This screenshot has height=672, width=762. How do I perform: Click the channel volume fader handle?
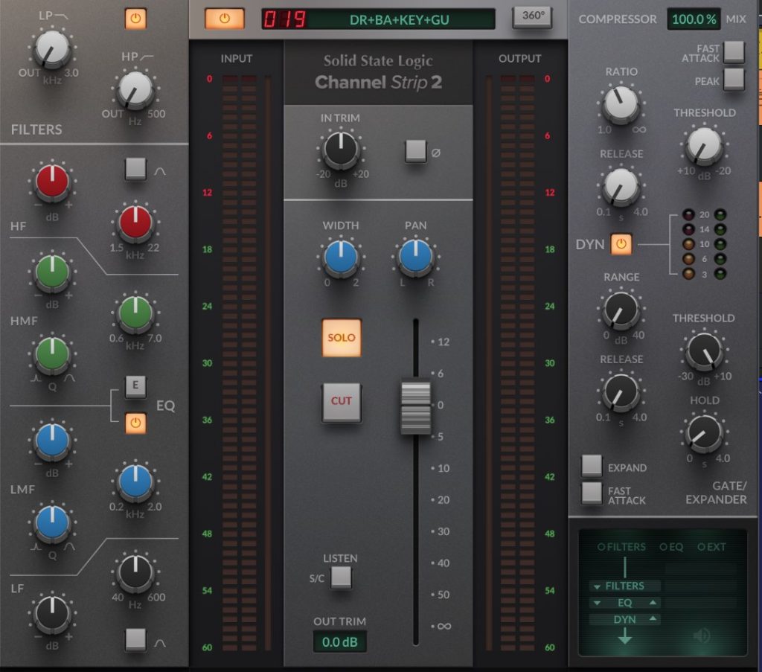point(415,407)
